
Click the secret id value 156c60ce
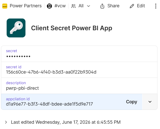[x=51, y=72]
